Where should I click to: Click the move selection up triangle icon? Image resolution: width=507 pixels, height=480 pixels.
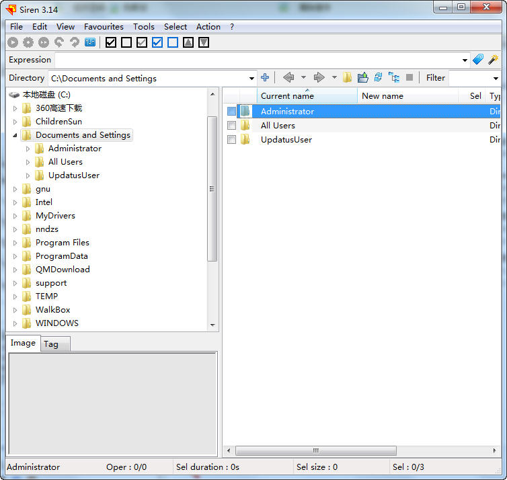click(188, 42)
